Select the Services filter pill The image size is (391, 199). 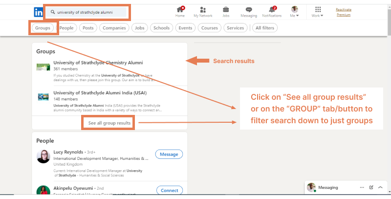pyautogui.click(x=236, y=28)
